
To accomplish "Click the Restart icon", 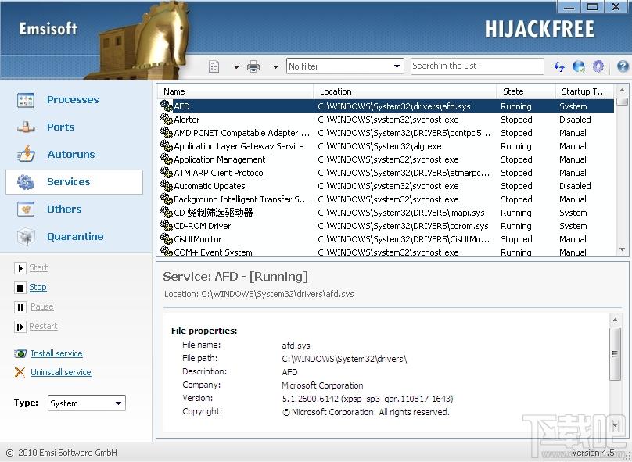I will [20, 327].
